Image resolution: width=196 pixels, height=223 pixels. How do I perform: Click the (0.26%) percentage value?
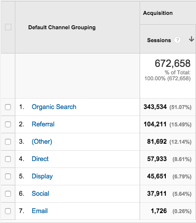pyautogui.click(x=182, y=212)
